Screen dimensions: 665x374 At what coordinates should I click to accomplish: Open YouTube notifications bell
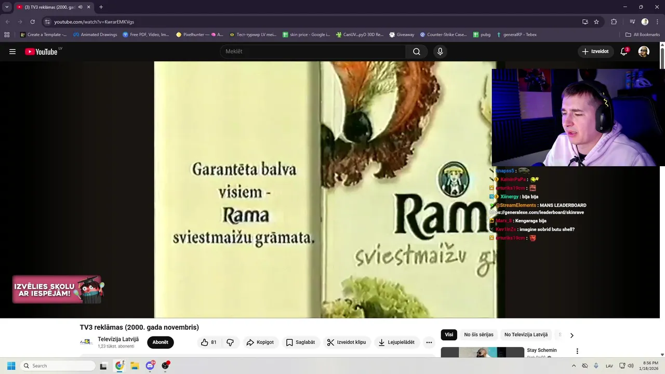click(x=624, y=51)
